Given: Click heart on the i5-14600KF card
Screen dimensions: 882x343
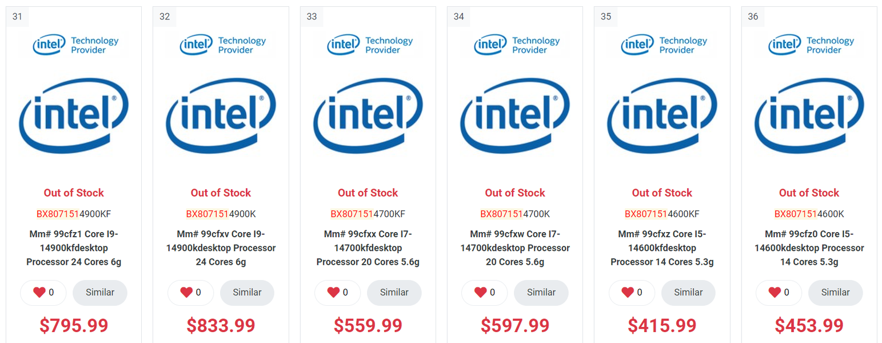Looking at the screenshot, I should pyautogui.click(x=628, y=293).
